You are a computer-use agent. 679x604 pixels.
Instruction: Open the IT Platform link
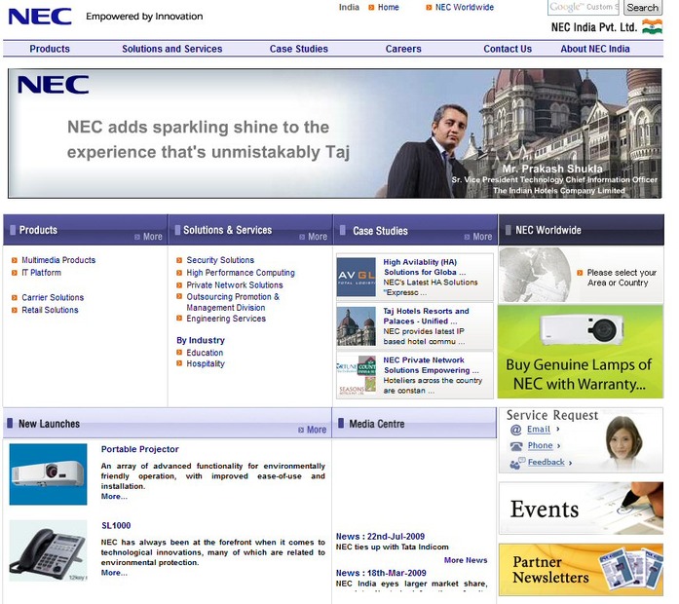pos(42,273)
